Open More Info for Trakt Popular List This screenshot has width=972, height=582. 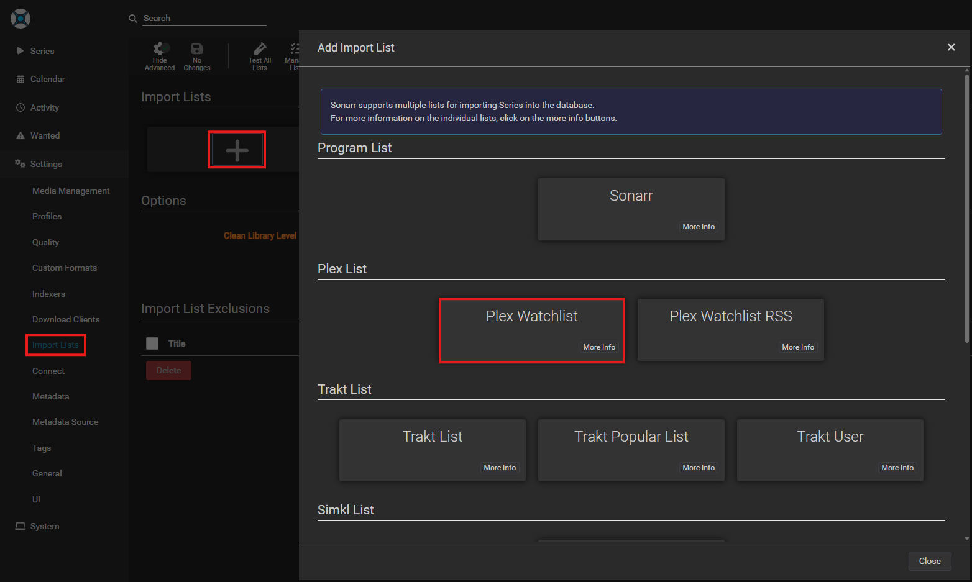[699, 468]
